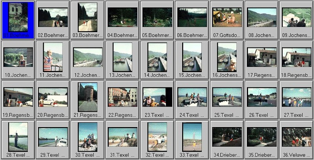Open the 13.Jochen ship lock thumbnail
The width and height of the screenshot is (314, 160).
pyautogui.click(x=122, y=57)
